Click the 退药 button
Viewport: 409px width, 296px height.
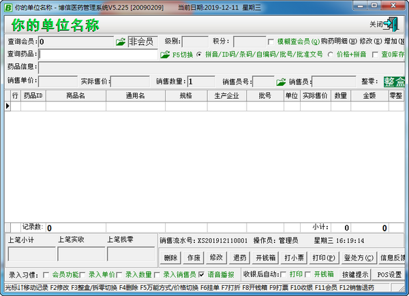click(239, 258)
